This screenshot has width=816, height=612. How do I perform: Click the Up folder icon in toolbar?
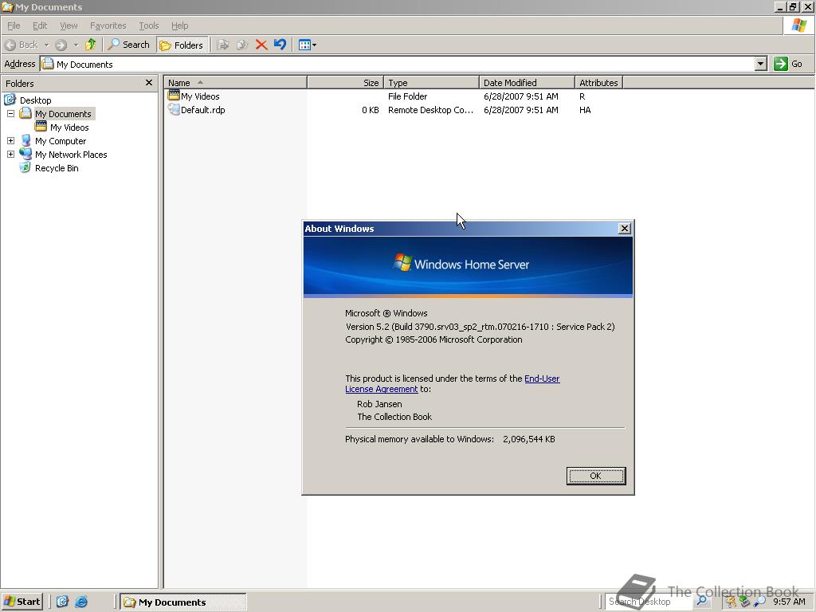pyautogui.click(x=91, y=45)
